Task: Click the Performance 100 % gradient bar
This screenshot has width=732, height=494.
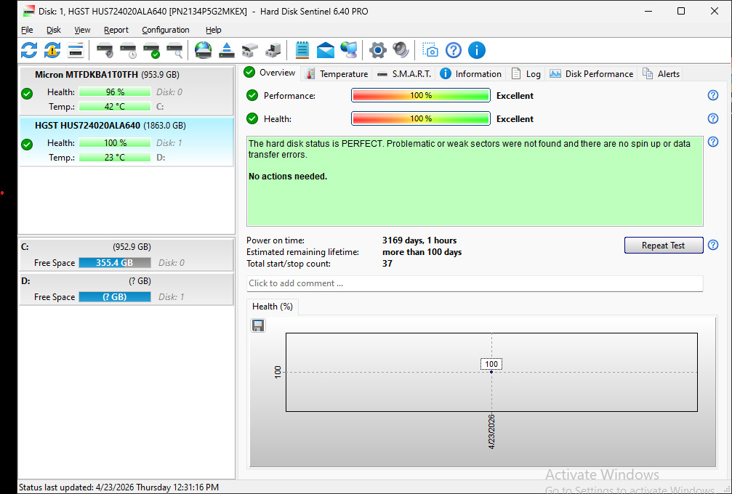Action: coord(421,95)
